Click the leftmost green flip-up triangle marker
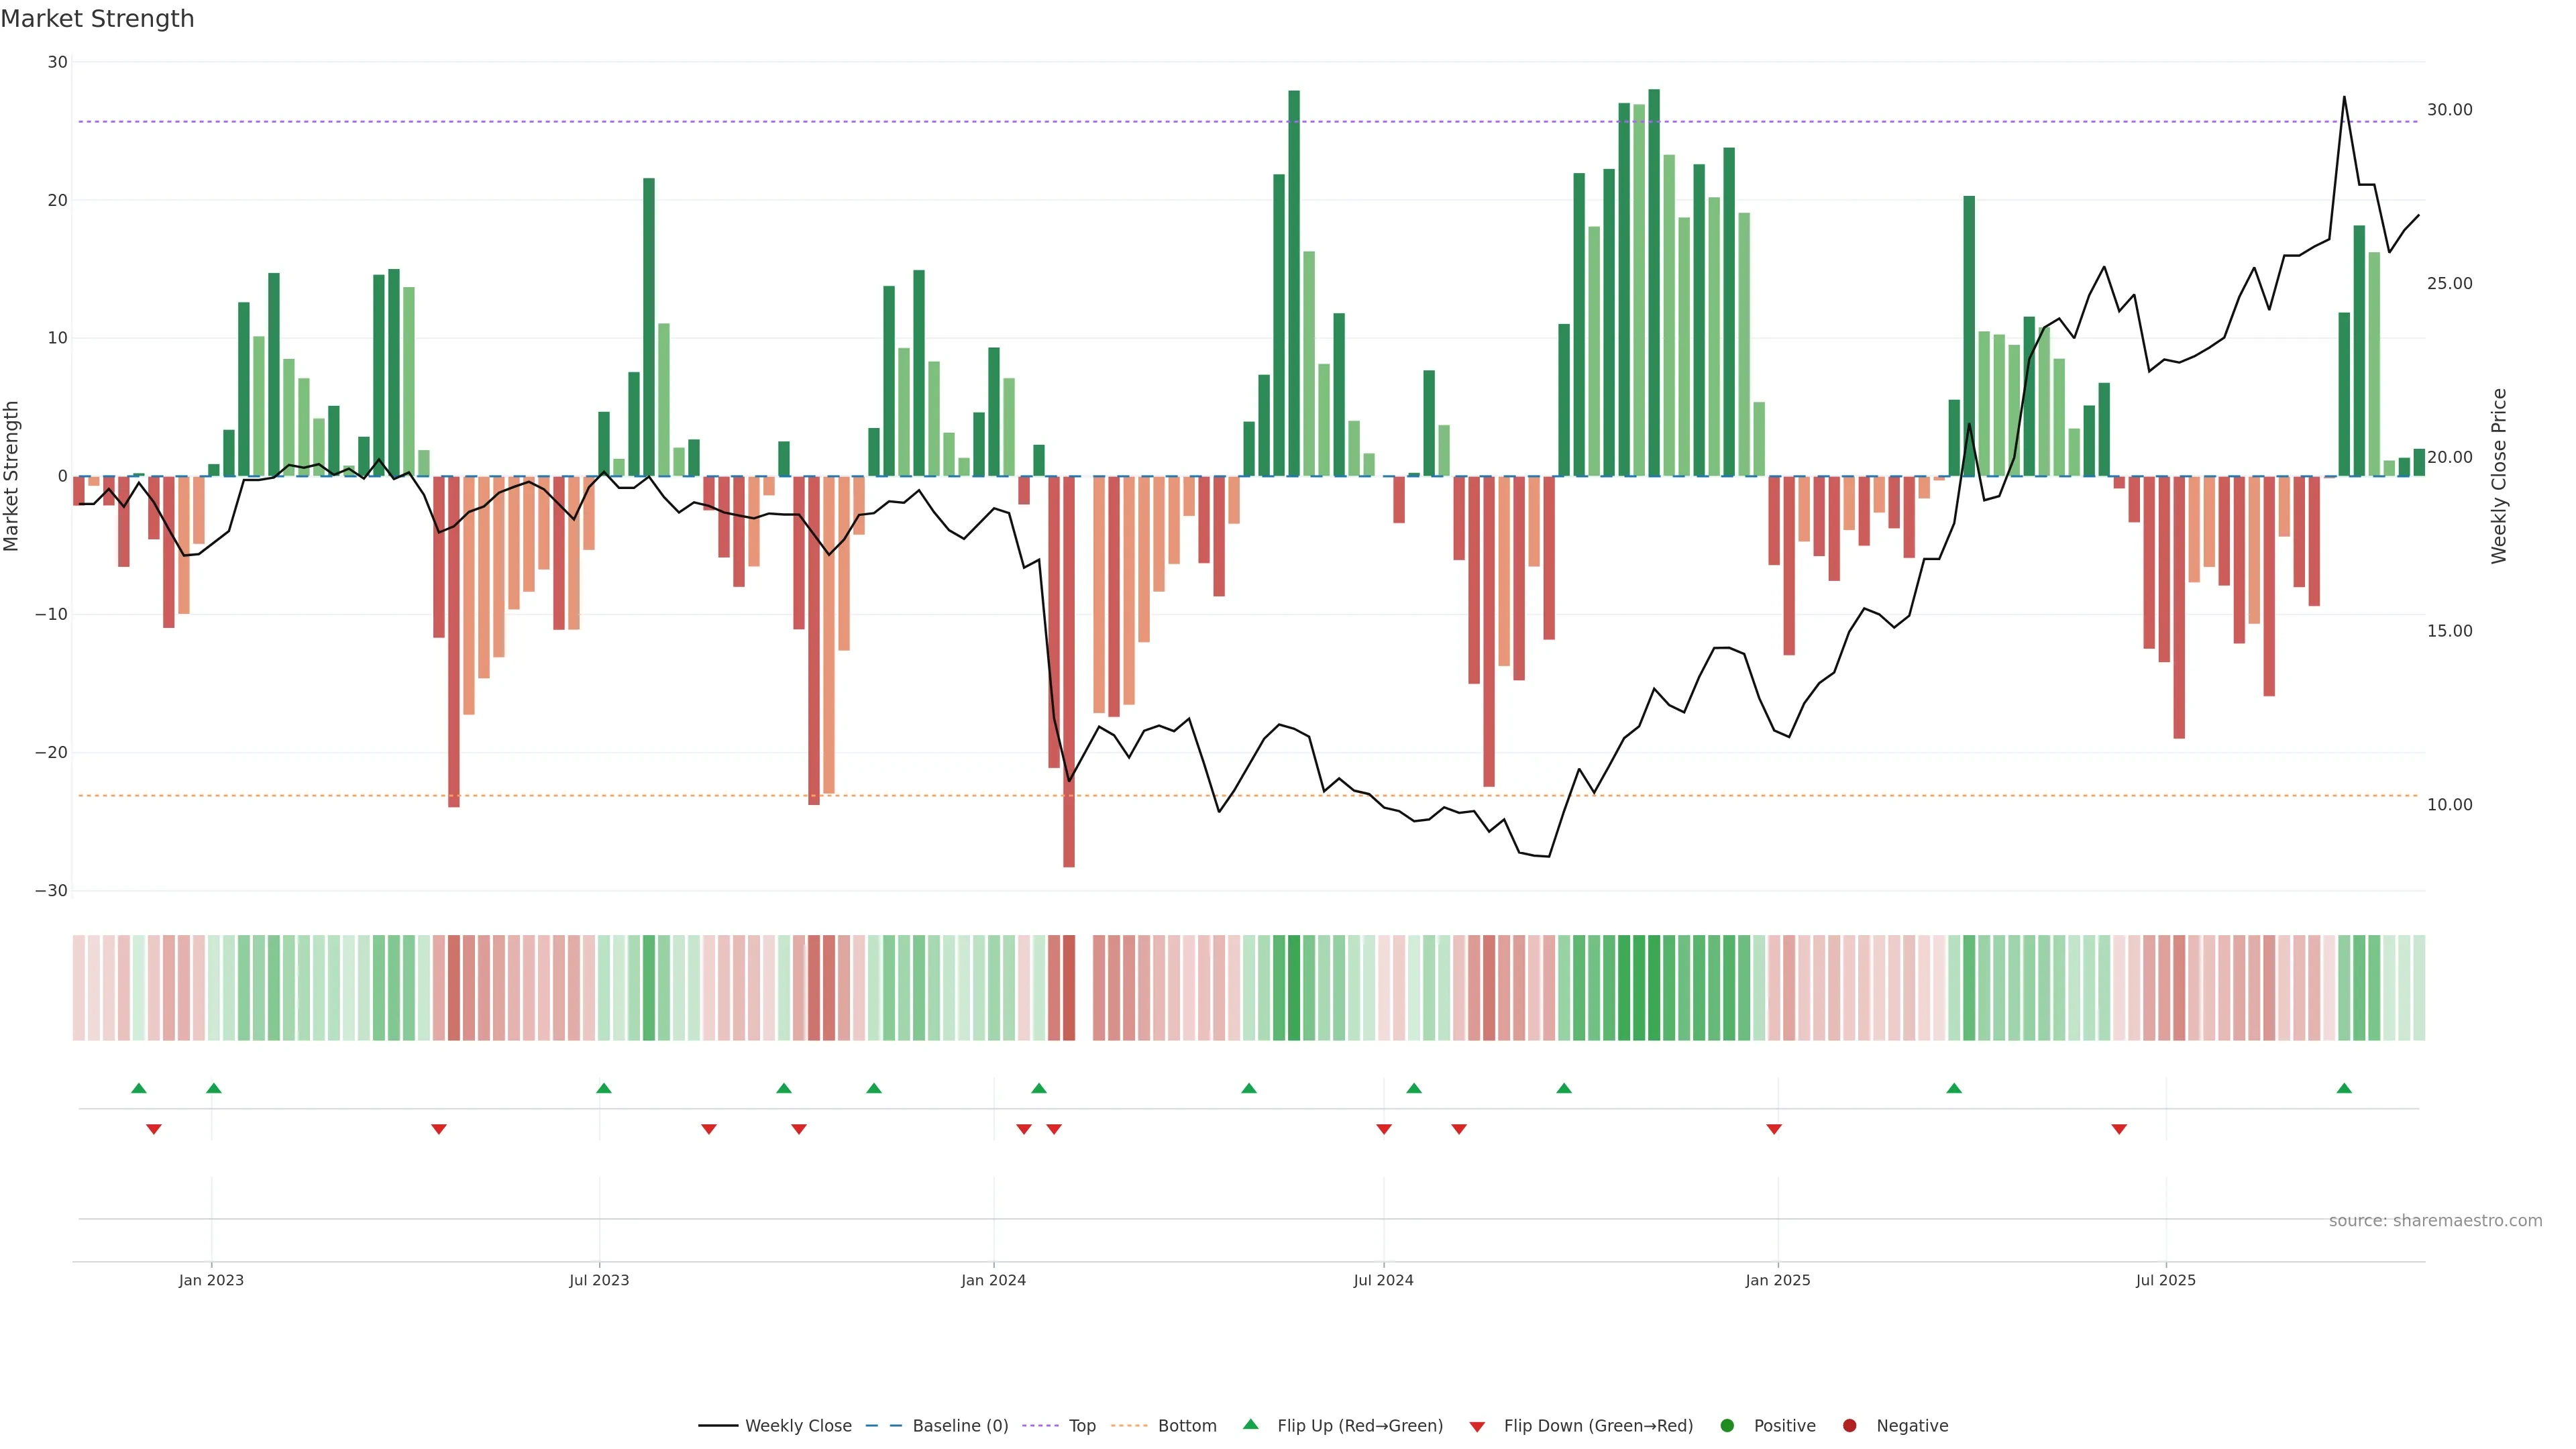2576x1449 pixels. pyautogui.click(x=139, y=1088)
